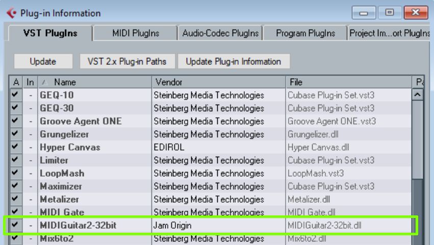The image size is (434, 245).
Task: Click Update Plug-in Information button
Action: pos(233,61)
